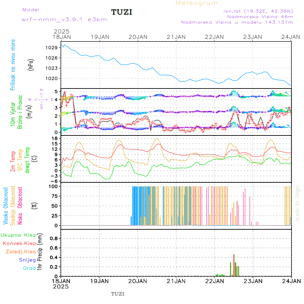Select the Niska Oblacnost legend label

point(20,205)
